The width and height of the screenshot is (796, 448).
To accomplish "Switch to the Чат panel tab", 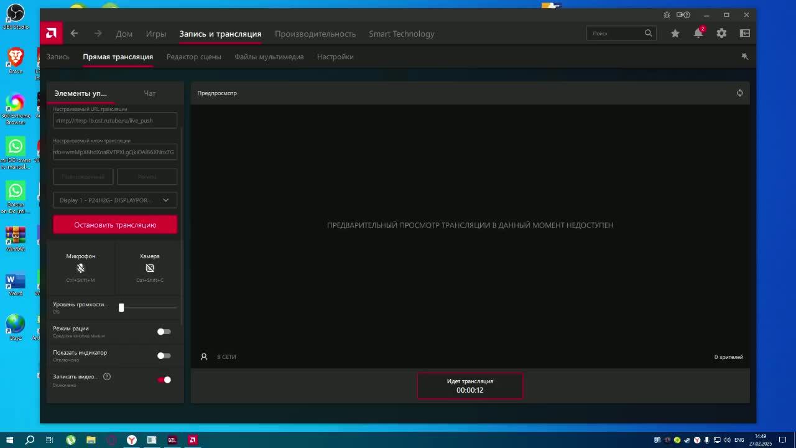I will click(150, 93).
